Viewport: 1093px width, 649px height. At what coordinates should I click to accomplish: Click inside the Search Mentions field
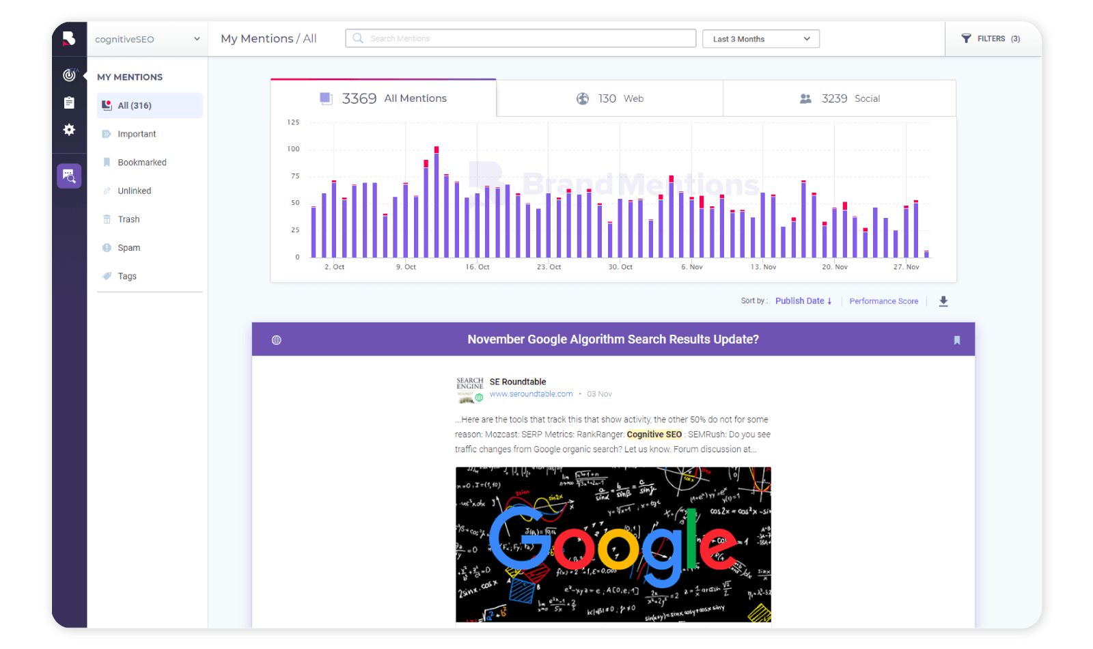point(521,38)
